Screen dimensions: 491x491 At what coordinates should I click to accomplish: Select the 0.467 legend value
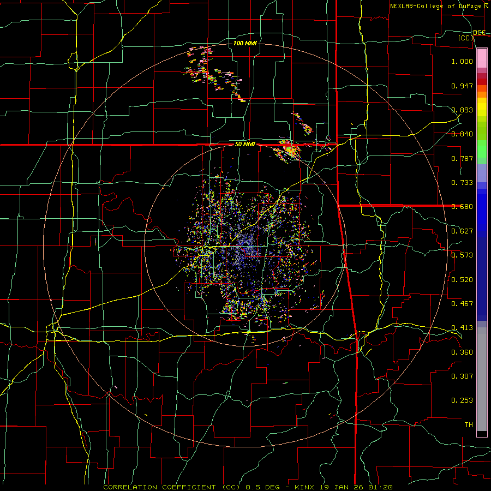462,304
